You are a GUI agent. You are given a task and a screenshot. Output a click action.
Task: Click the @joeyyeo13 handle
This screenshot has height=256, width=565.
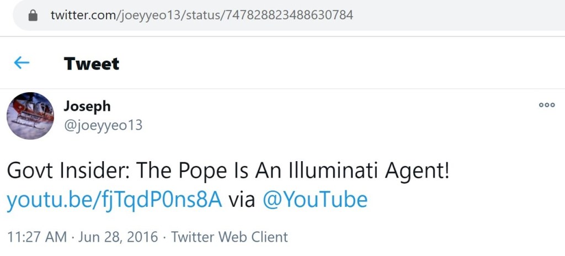coord(103,125)
